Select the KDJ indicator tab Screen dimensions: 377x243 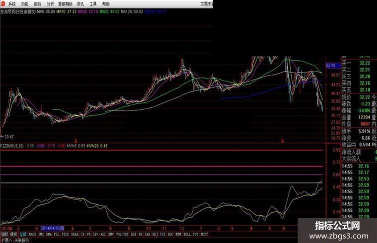(x=155, y=234)
